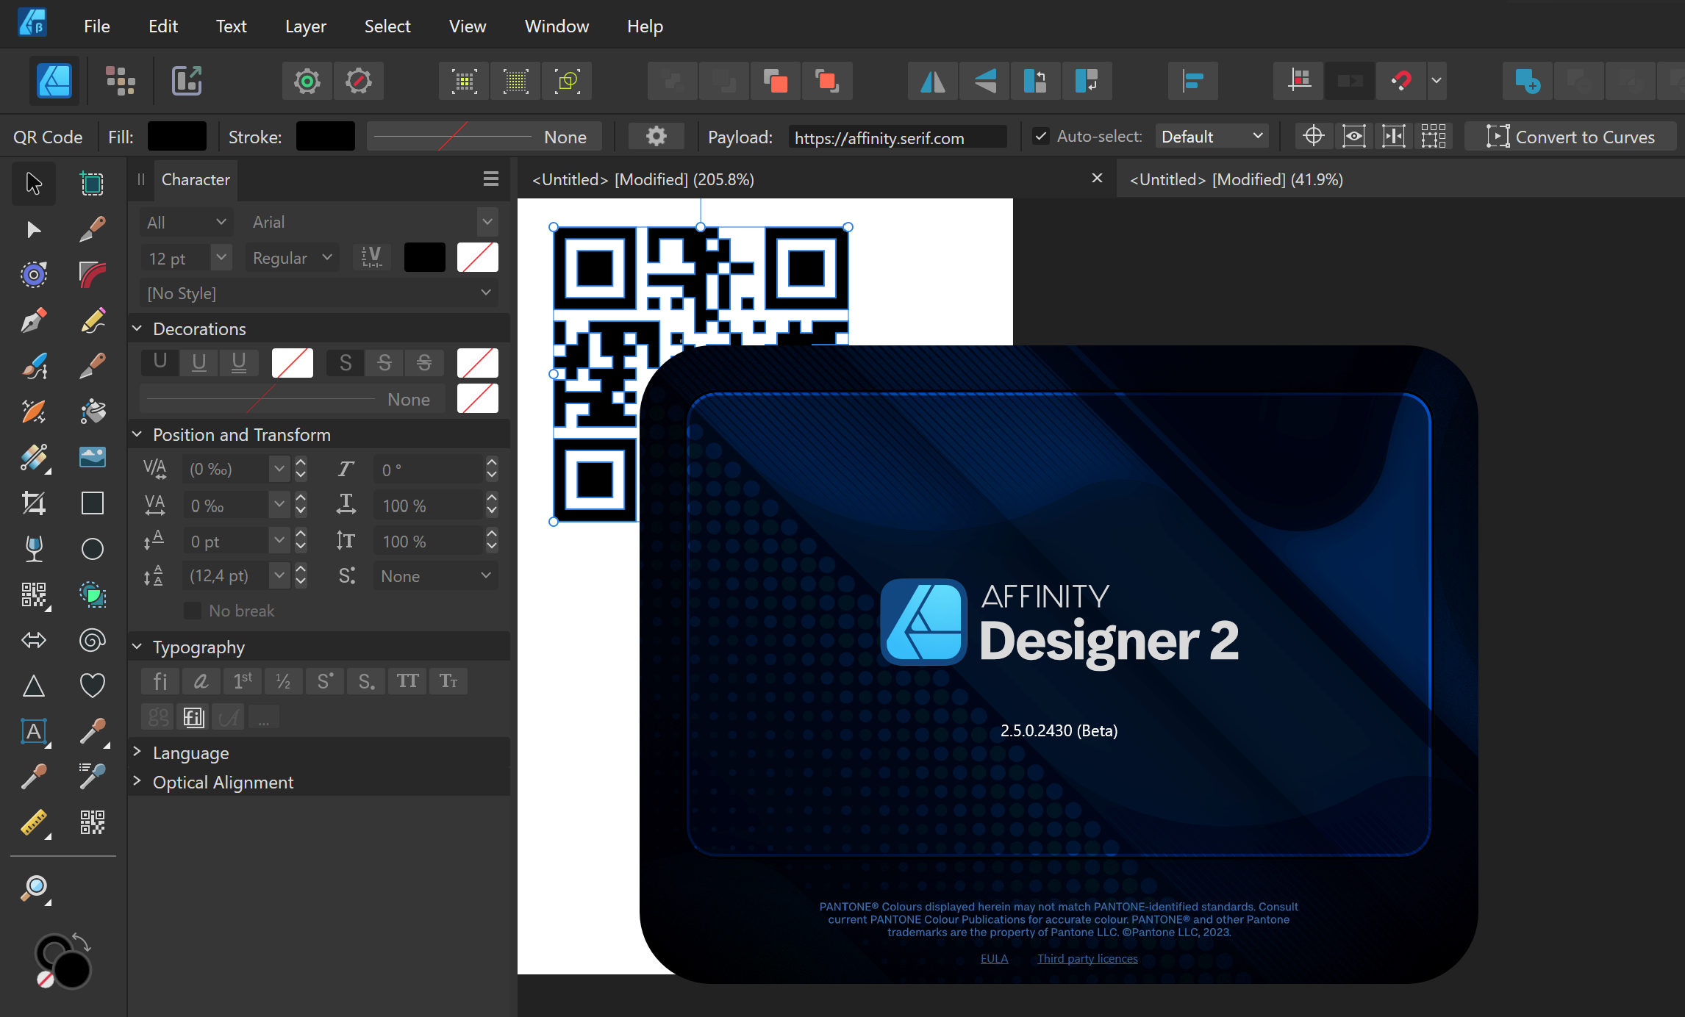Click the Stroke width None line control
This screenshot has width=1685, height=1017.
484,137
